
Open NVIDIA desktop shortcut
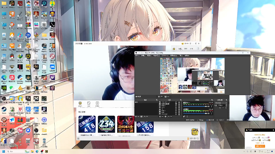point(4,88)
